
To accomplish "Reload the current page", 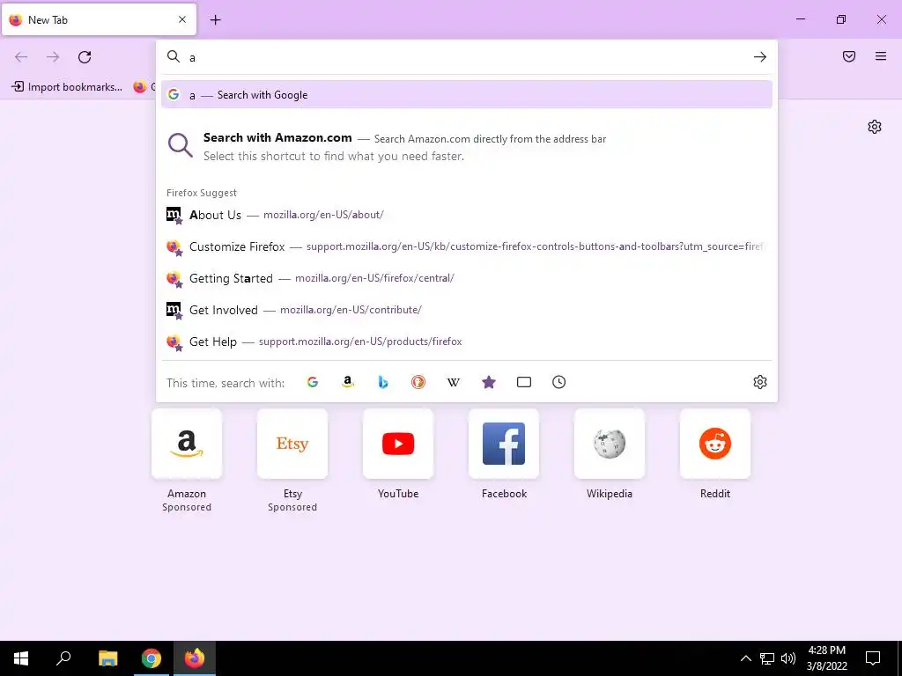I will [x=85, y=57].
